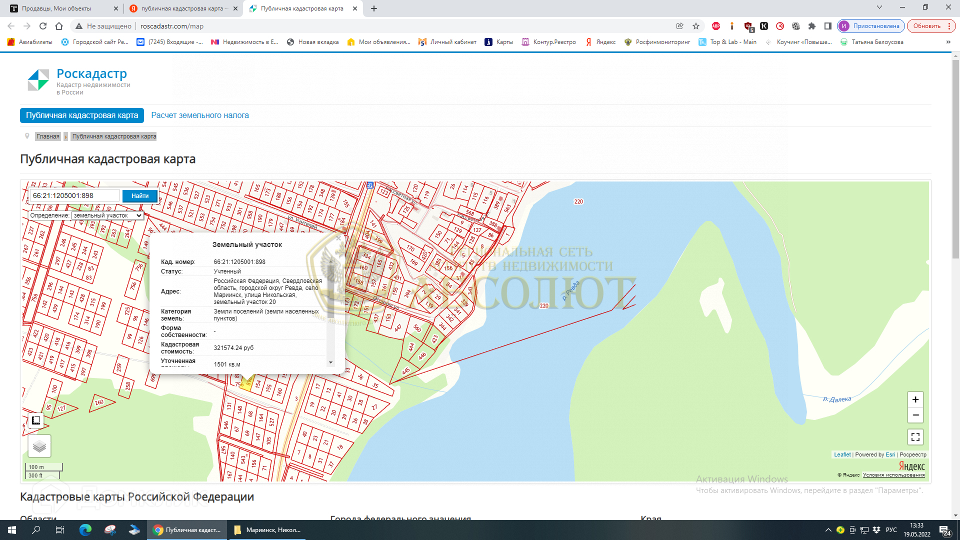Viewport: 960px width, 540px height.
Task: Zoom out the map with minus
Action: [x=915, y=415]
